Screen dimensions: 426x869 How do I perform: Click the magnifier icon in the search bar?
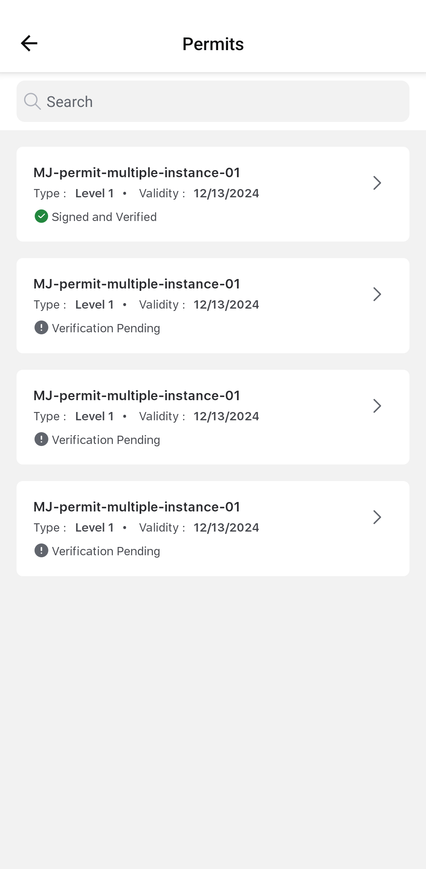(32, 101)
